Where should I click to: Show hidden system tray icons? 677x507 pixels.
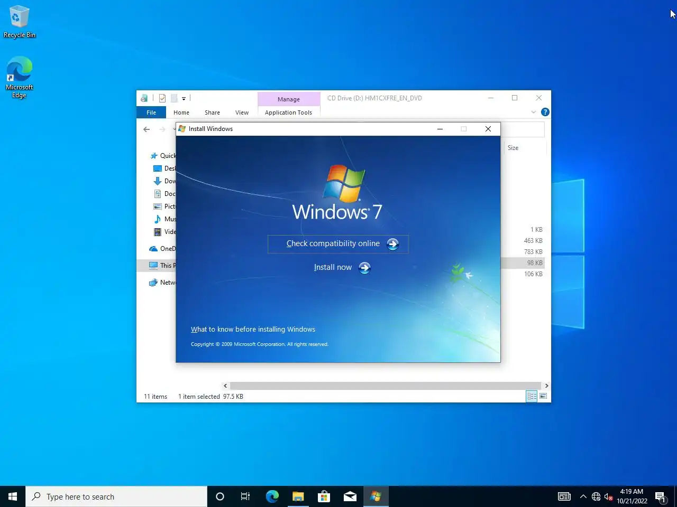tap(583, 496)
